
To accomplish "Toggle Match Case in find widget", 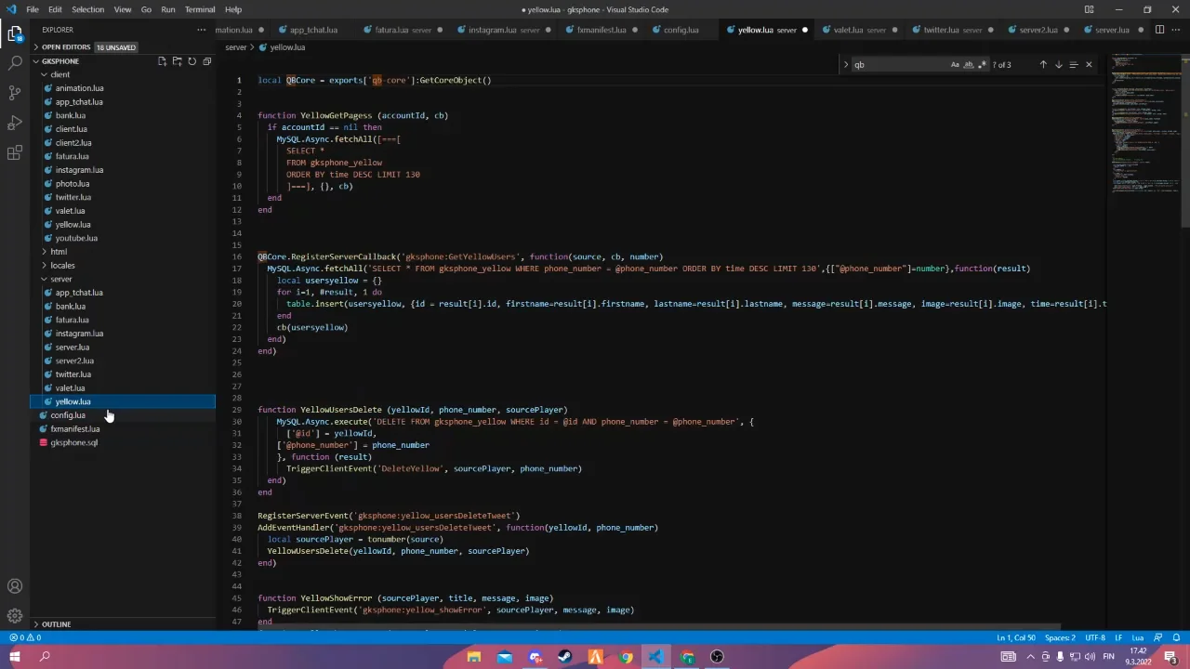I will (955, 65).
